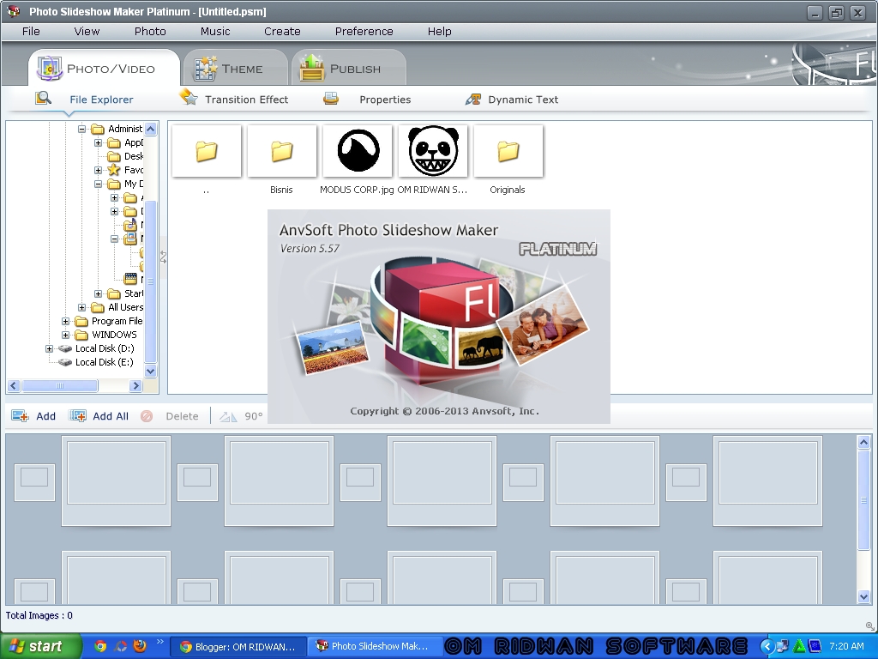
Task: Select the File Explorer sub-tab label
Action: [x=101, y=100]
